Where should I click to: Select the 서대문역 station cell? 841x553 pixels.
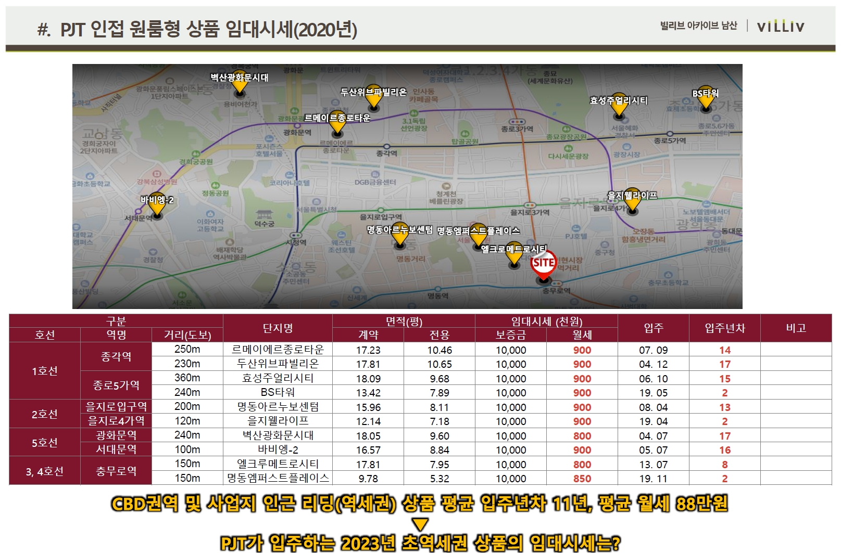116,449
